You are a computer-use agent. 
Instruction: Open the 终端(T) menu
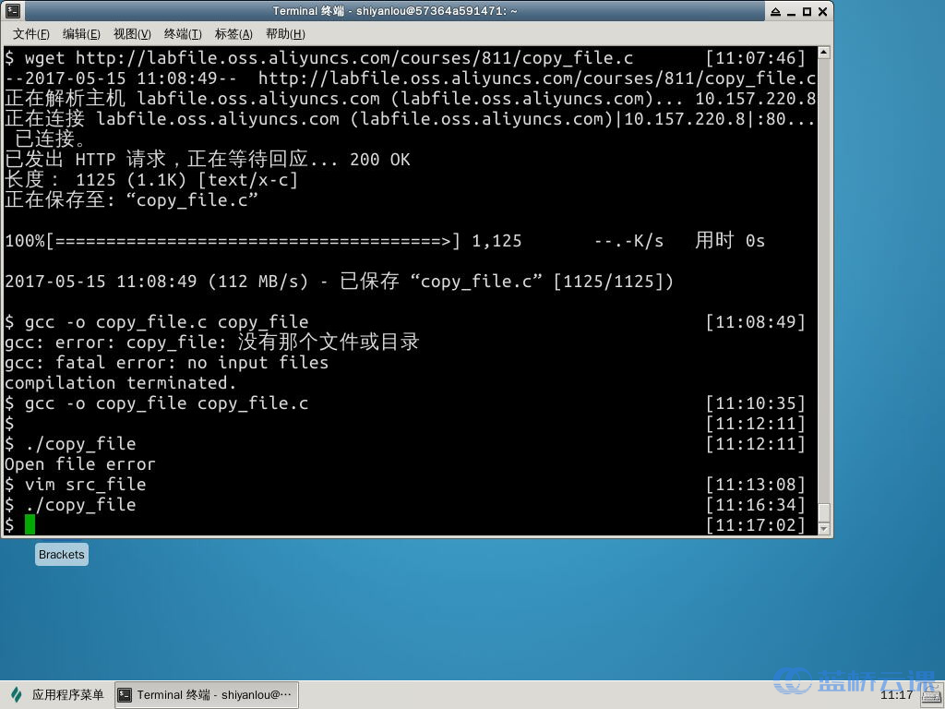183,34
